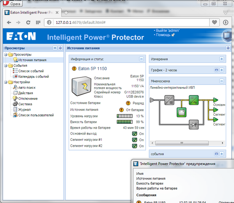Open tab menu icon at right of tab bar
The height and width of the screenshot is (203, 234).
[226, 12]
